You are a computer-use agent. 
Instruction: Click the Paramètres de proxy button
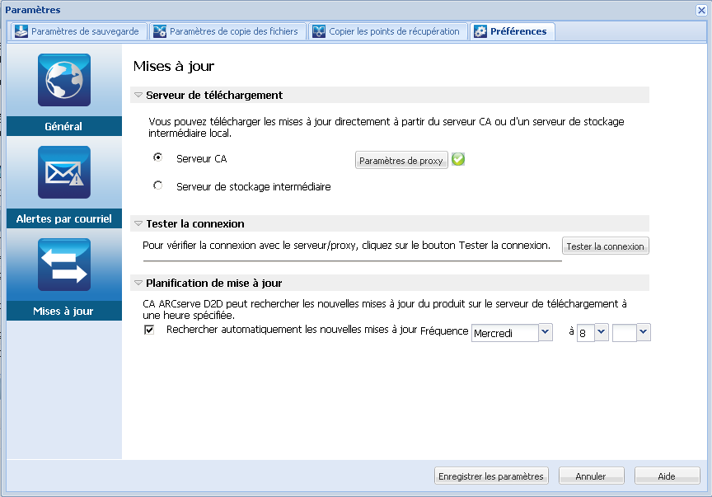[x=401, y=161]
